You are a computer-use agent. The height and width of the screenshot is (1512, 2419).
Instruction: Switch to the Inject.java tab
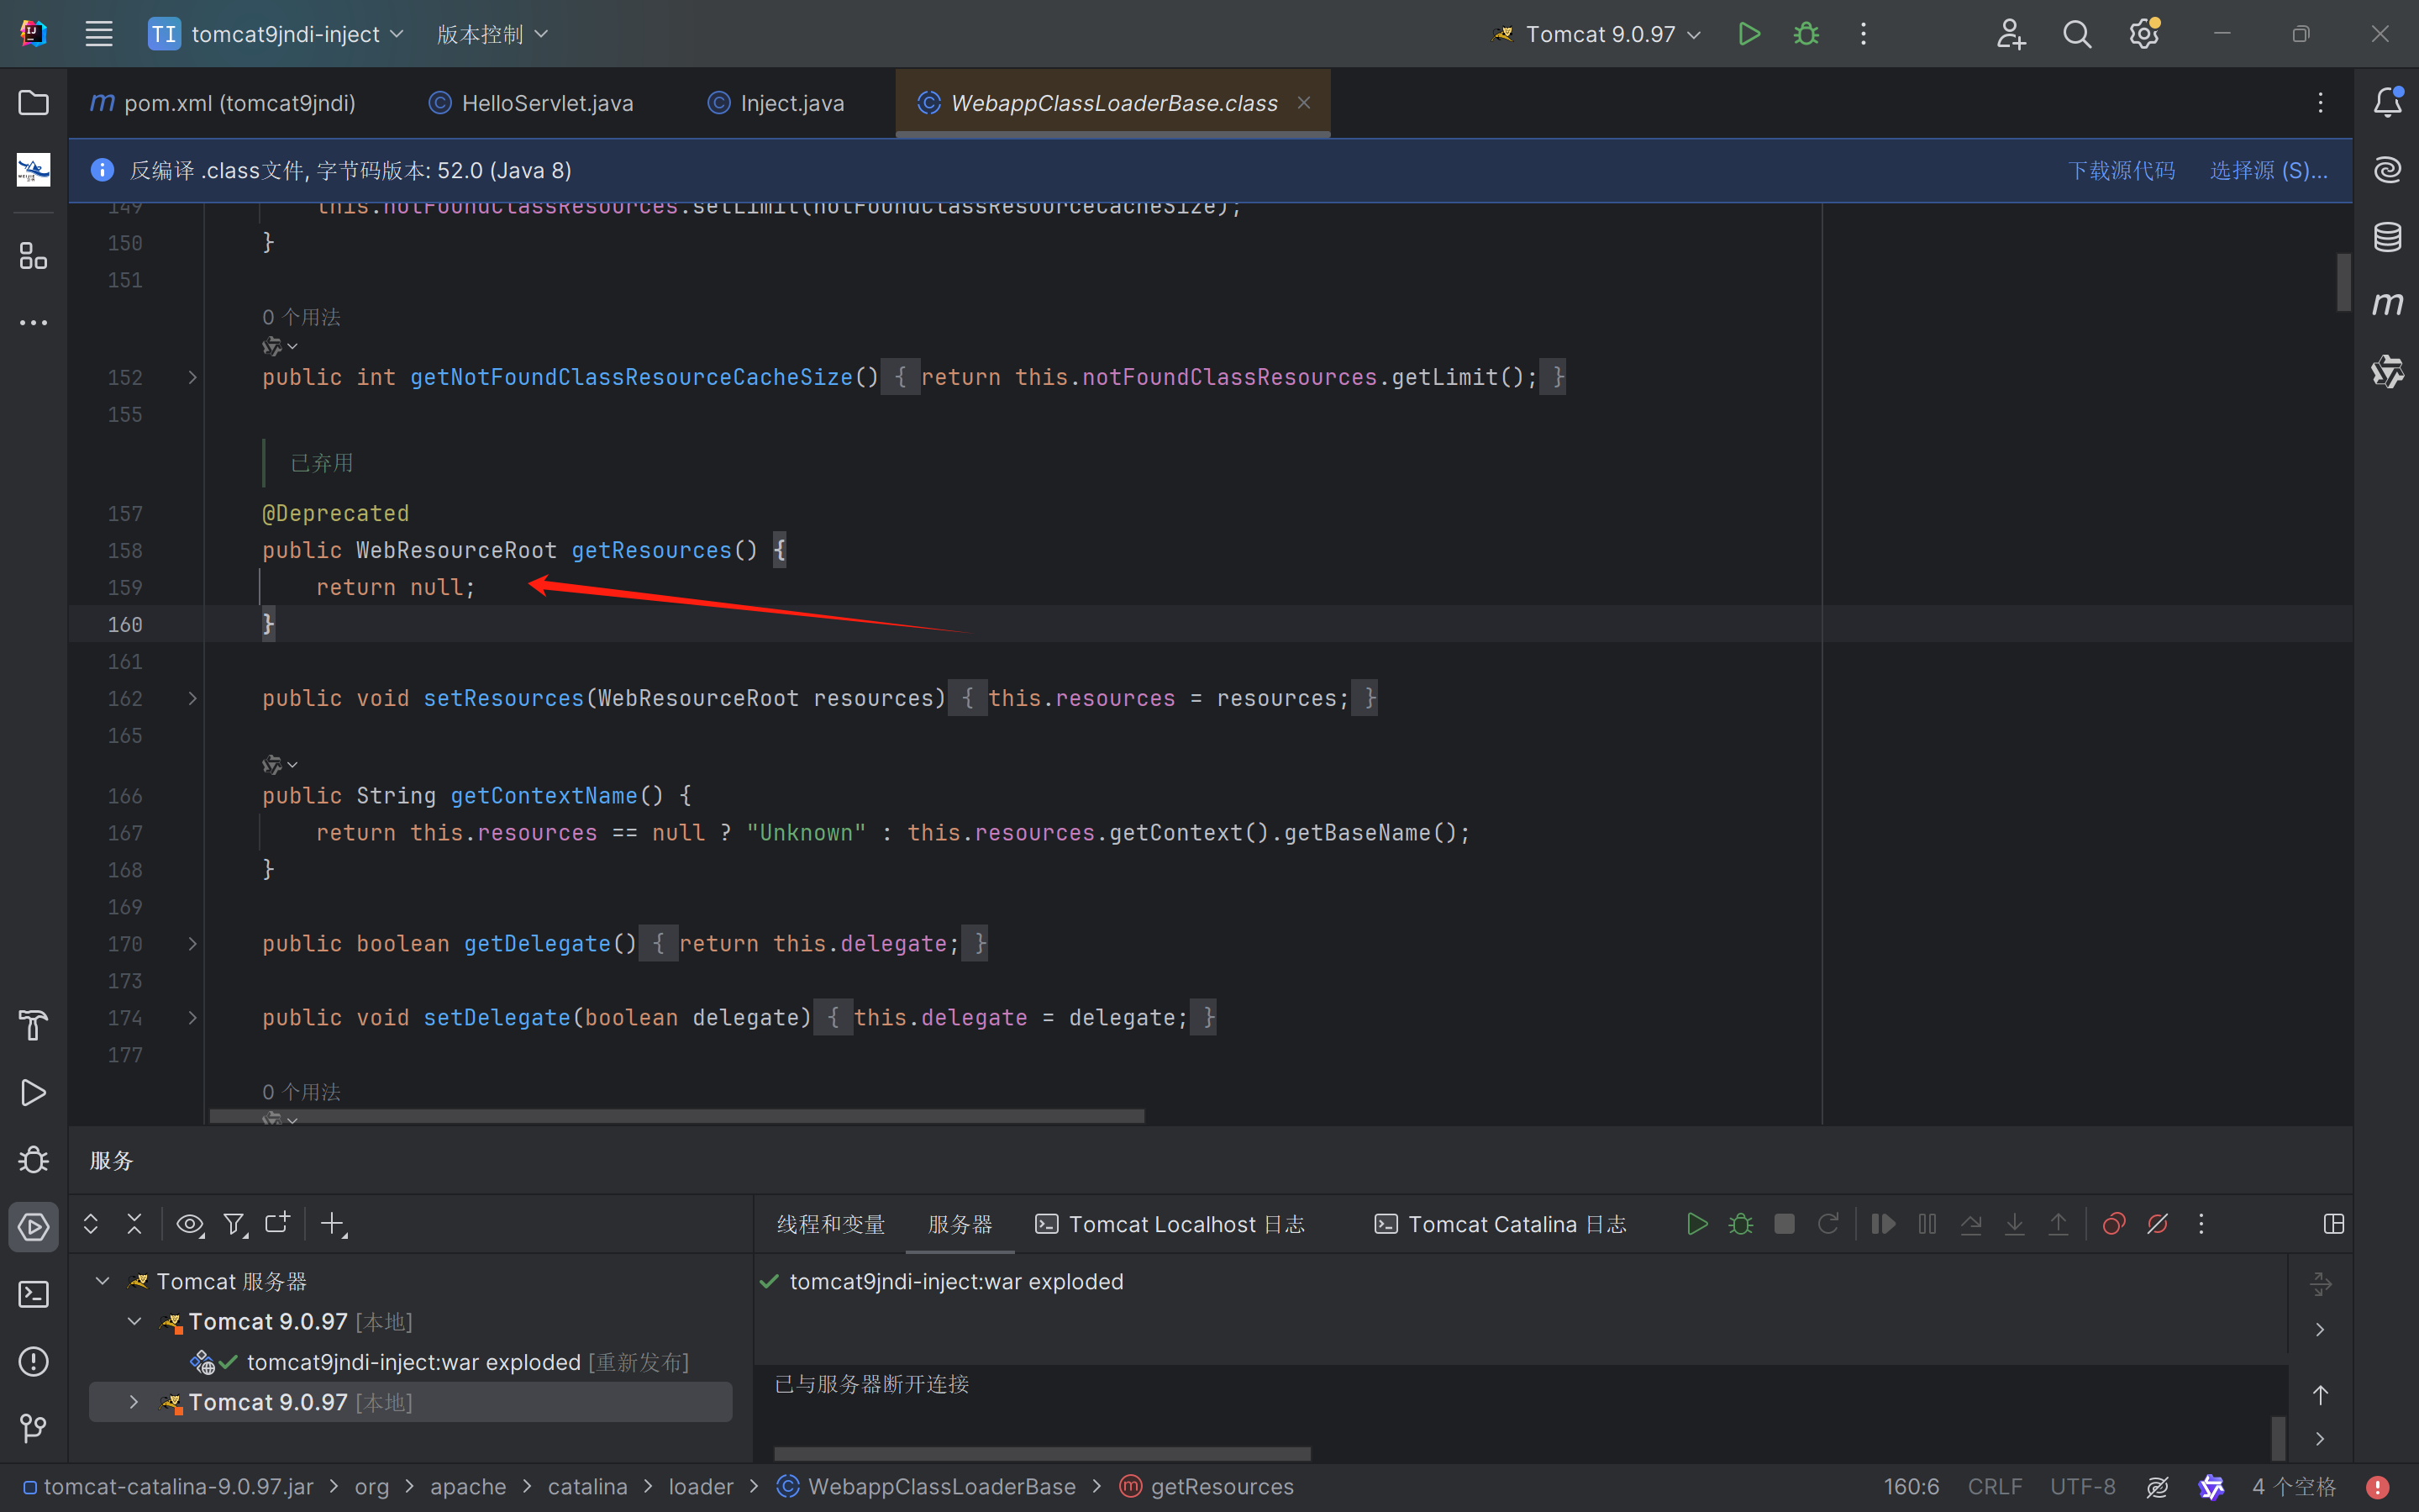(790, 103)
